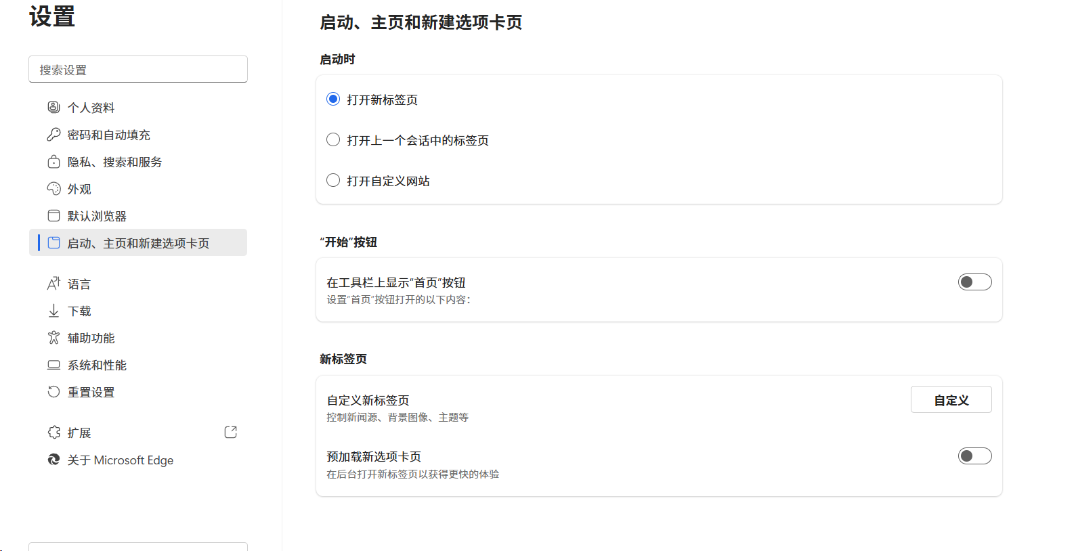Open 扩展 using the external link icon
Viewport: 1076px width, 551px height.
230,432
